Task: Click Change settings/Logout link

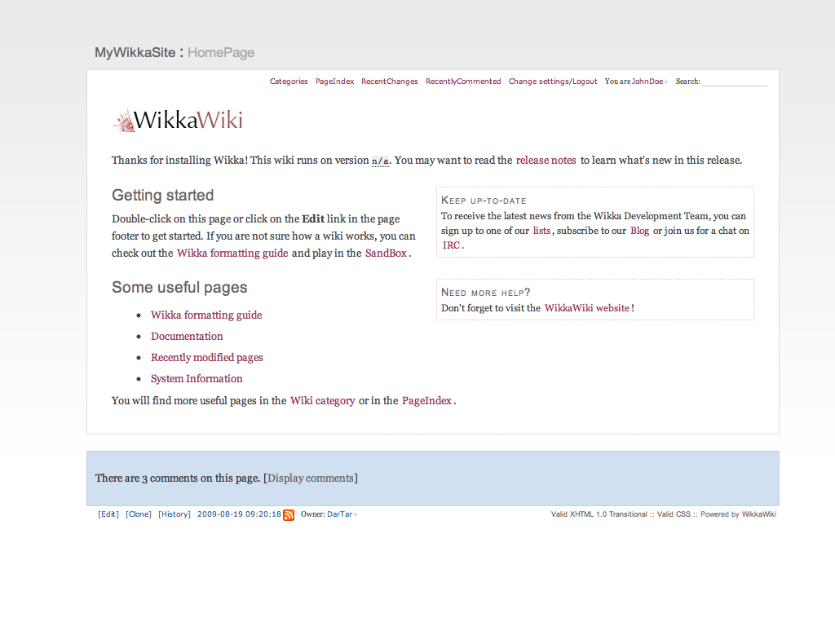Action: pos(553,82)
